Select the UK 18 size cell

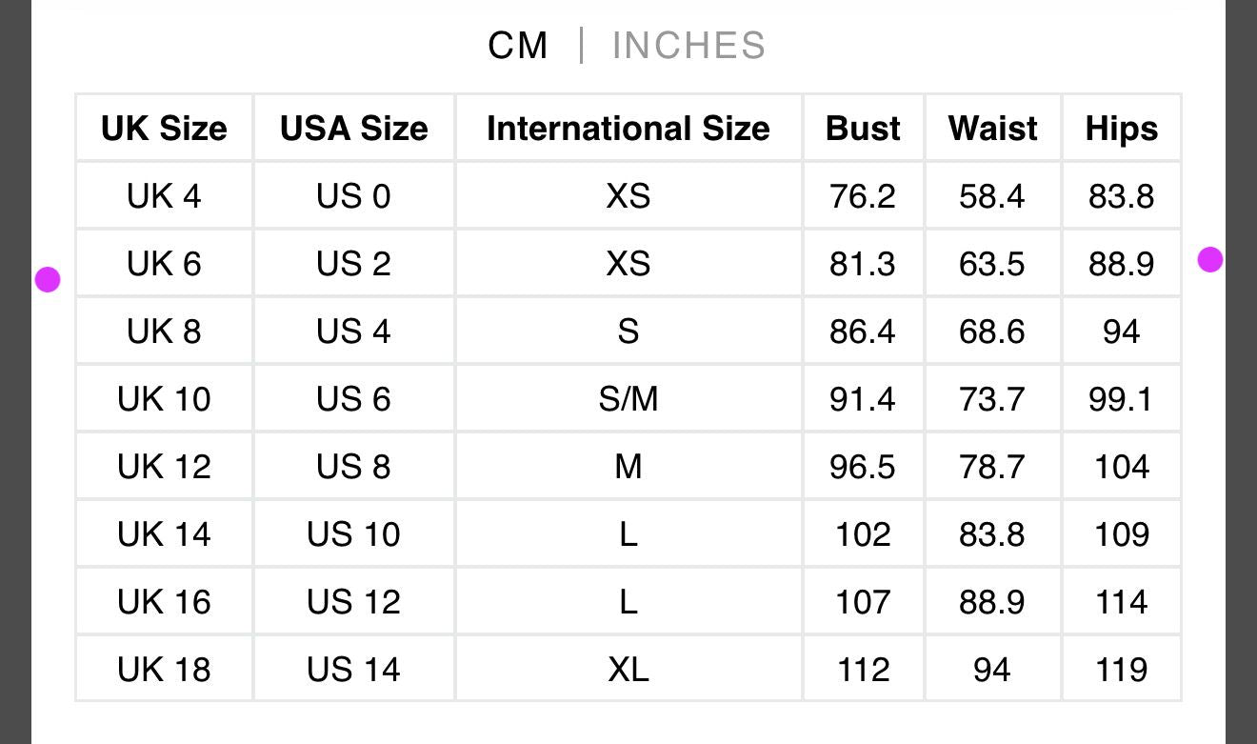pyautogui.click(x=164, y=670)
